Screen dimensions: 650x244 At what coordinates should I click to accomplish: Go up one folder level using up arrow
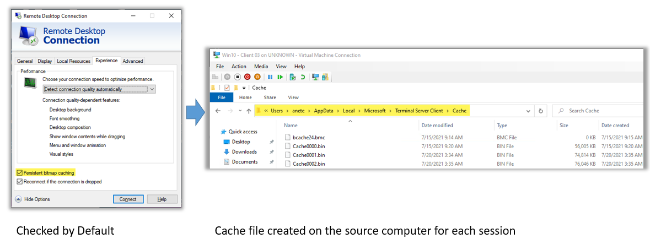pos(249,111)
